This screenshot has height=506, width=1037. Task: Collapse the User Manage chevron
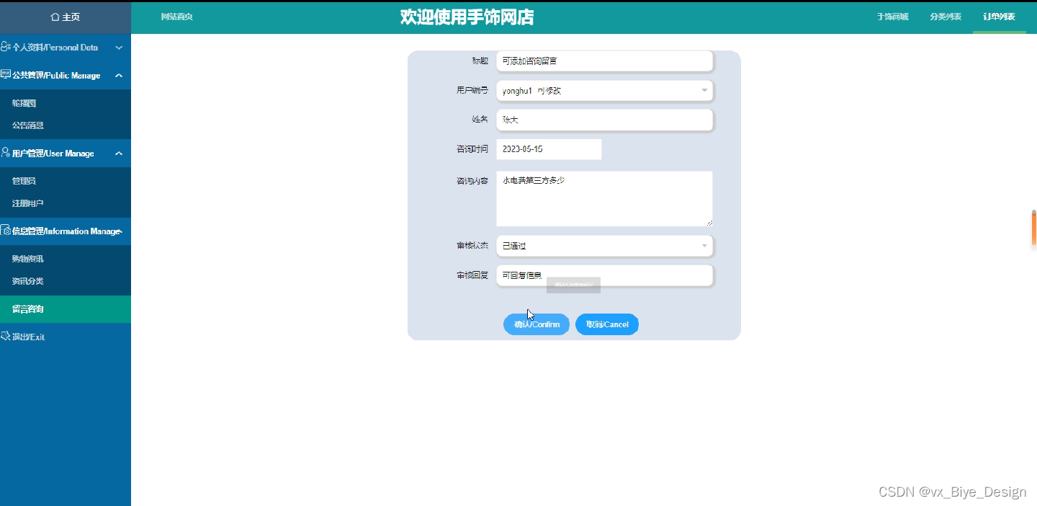click(119, 153)
